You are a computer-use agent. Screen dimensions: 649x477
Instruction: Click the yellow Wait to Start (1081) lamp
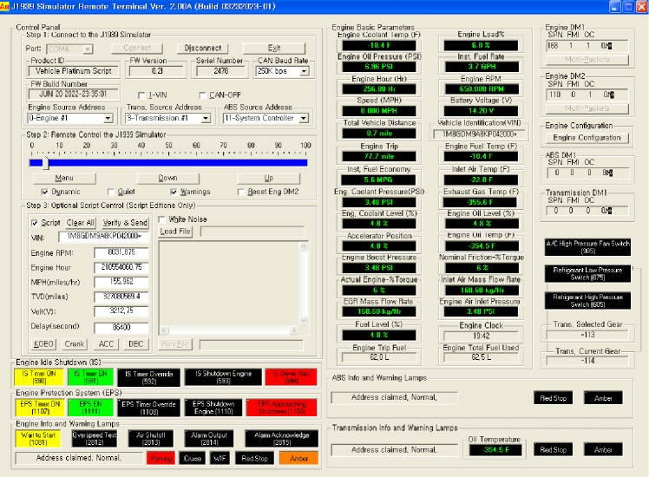[x=36, y=438]
